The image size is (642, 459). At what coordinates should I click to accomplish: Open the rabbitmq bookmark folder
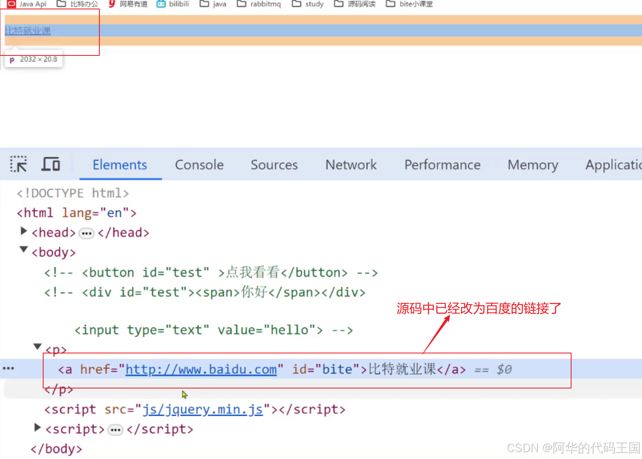coord(259,4)
